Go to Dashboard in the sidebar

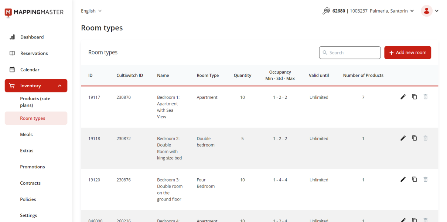(x=32, y=37)
